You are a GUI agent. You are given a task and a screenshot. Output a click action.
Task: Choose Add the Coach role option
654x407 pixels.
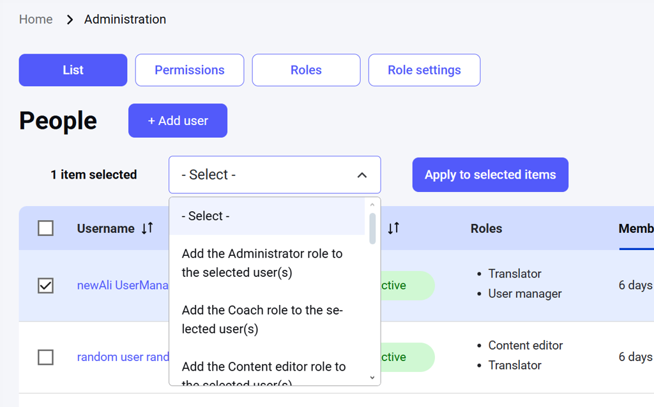262,320
